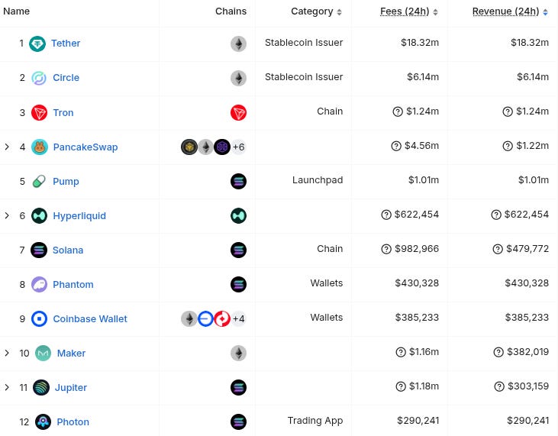Screen dimensions: 558x436
Task: Click the Pump pill logo
Action: coord(39,182)
